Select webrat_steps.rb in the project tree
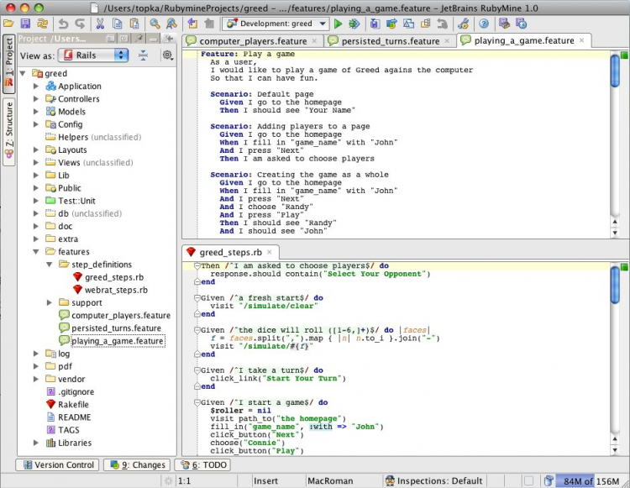The width and height of the screenshot is (630, 488). [x=116, y=290]
